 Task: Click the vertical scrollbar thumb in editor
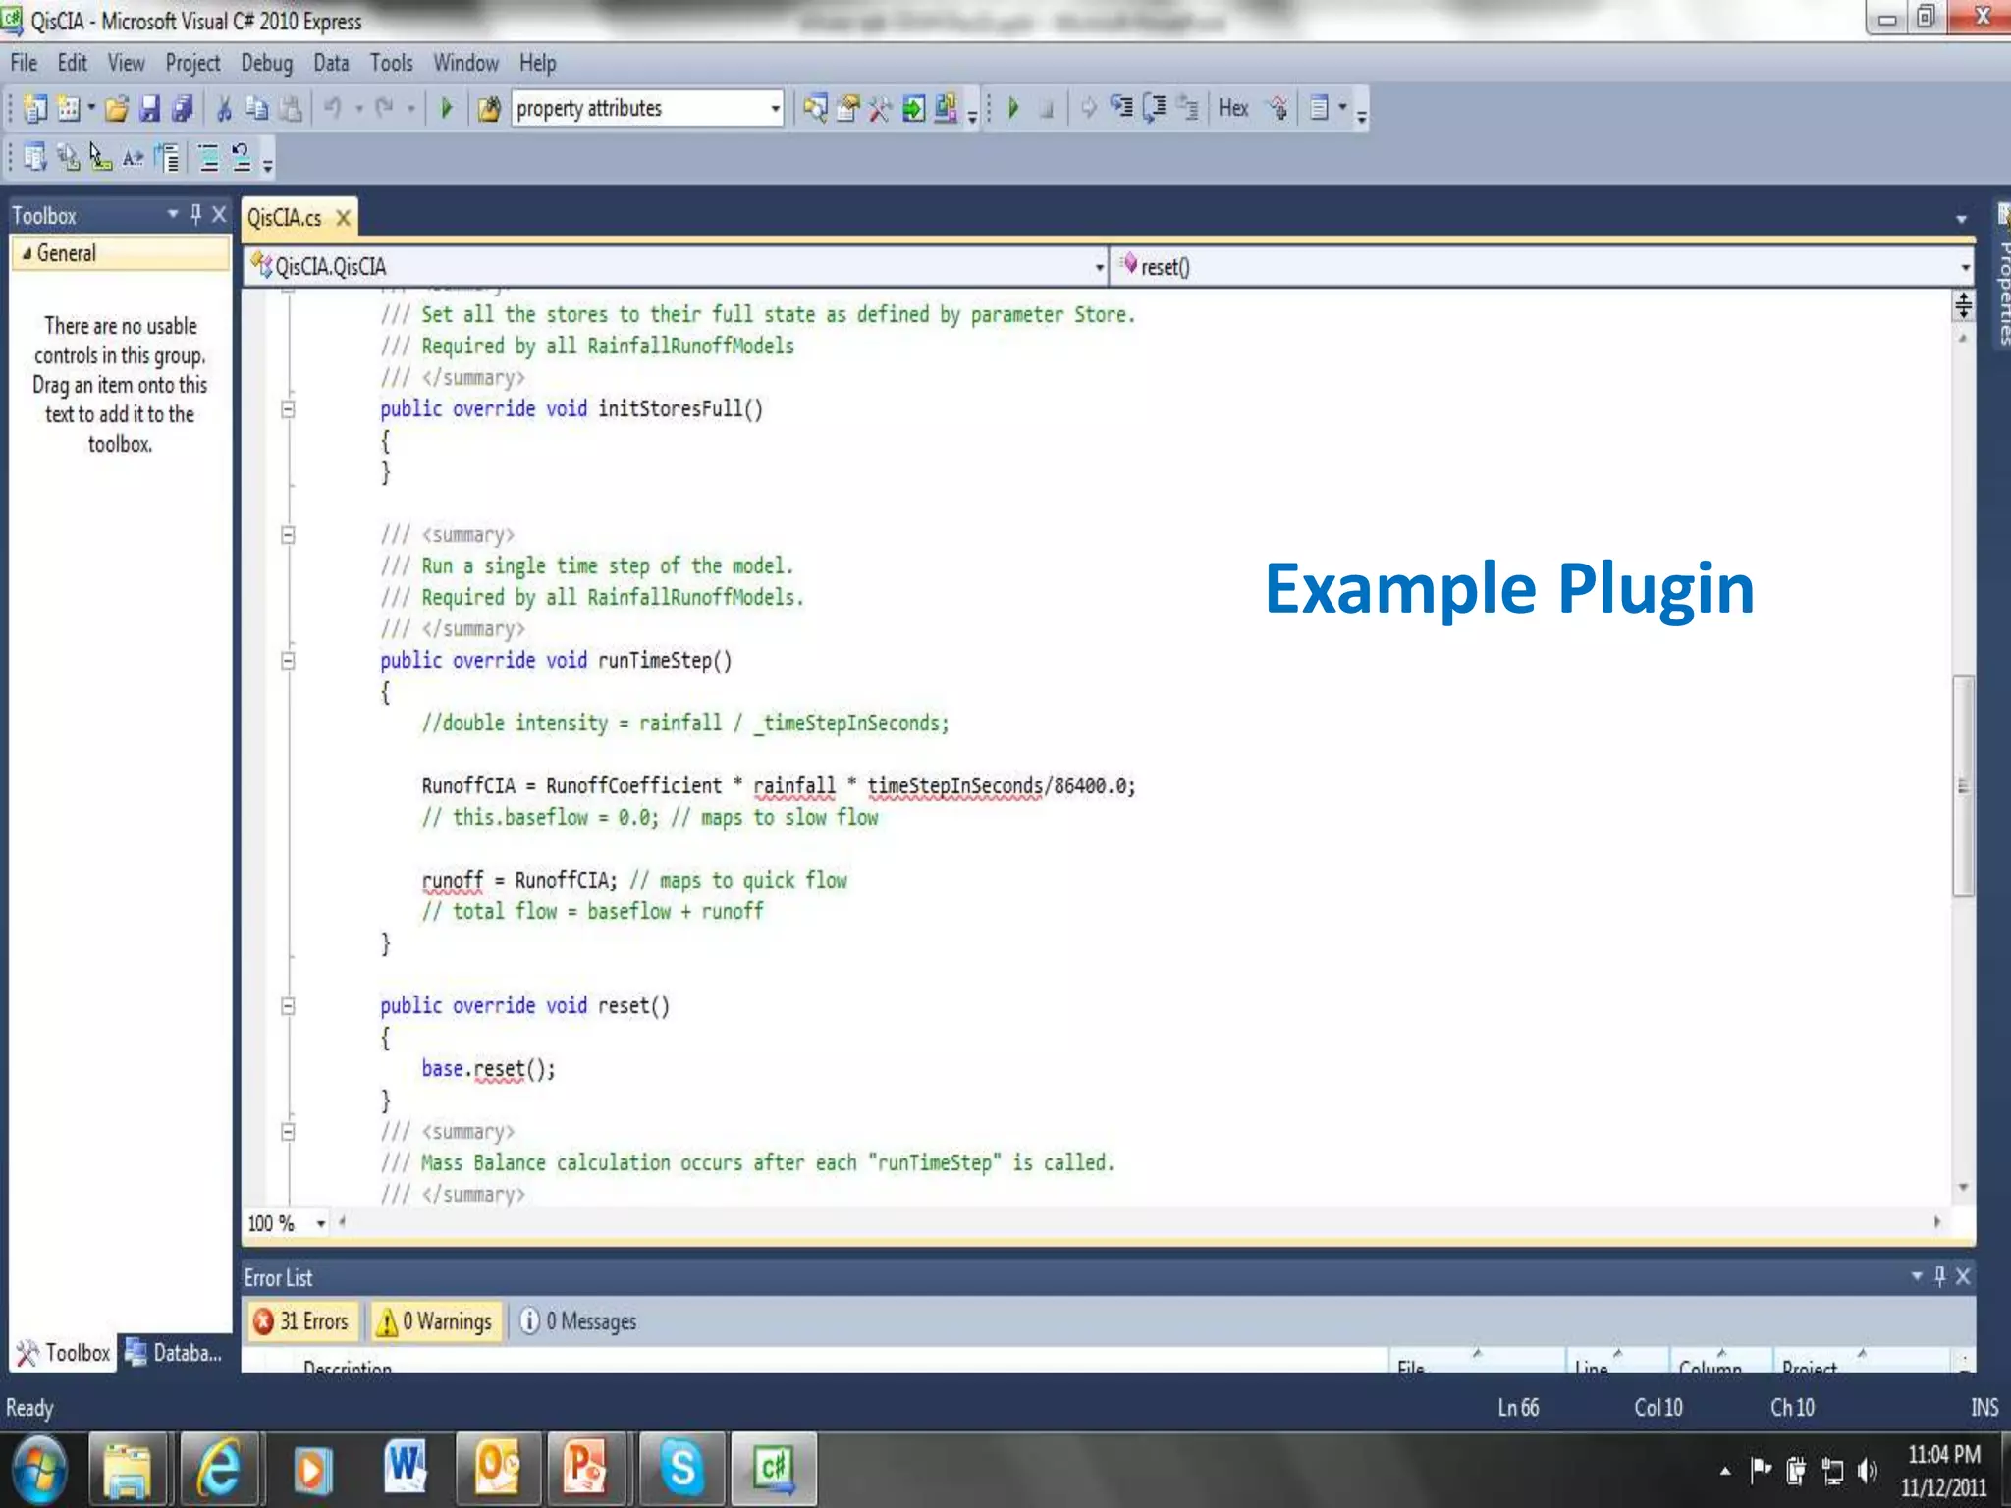coord(1963,785)
